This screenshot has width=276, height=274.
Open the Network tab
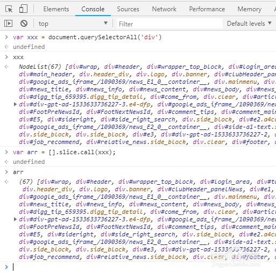click(x=164, y=9)
